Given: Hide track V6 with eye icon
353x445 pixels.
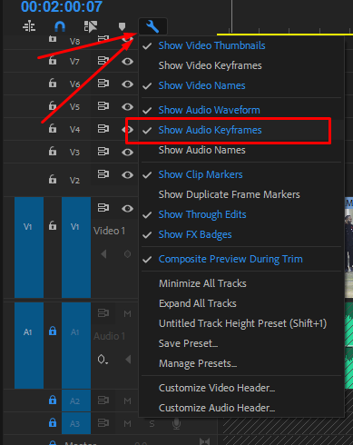Looking at the screenshot, I should 128,84.
